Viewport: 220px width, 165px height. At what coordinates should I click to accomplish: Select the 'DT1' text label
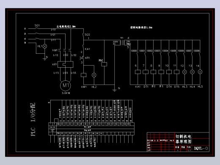tap(146, 87)
